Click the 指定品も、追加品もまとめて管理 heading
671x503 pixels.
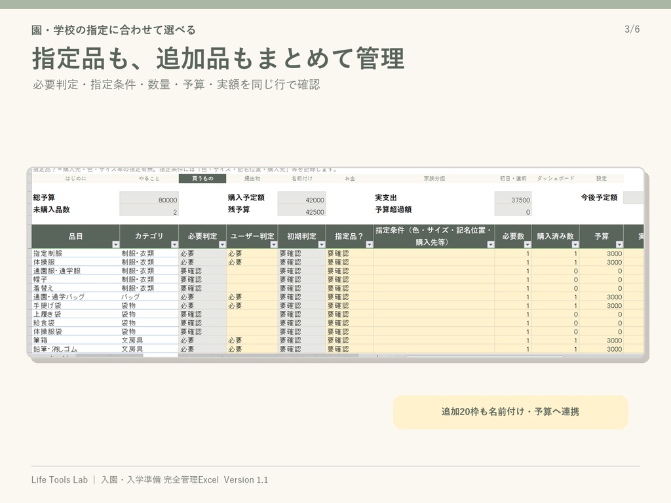coord(218,58)
